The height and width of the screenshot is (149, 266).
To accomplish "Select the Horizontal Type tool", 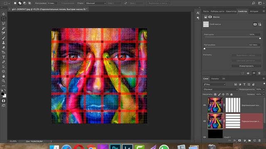I will (x=3, y=57).
